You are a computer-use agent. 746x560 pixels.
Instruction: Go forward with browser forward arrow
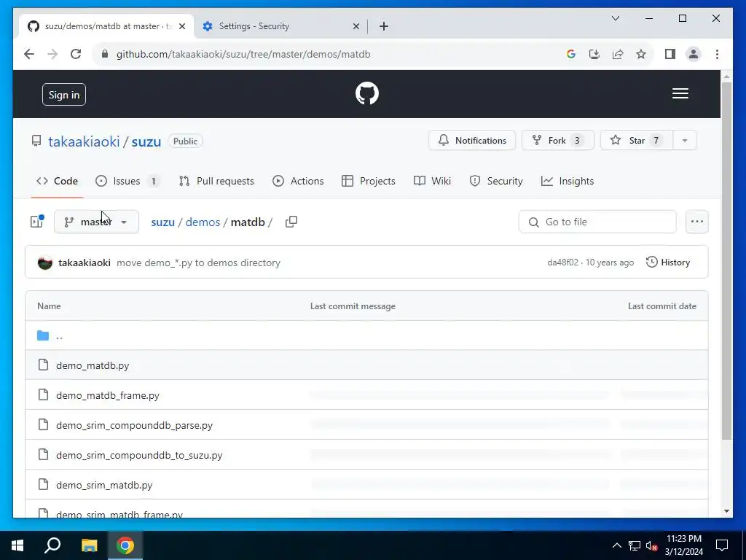point(52,54)
